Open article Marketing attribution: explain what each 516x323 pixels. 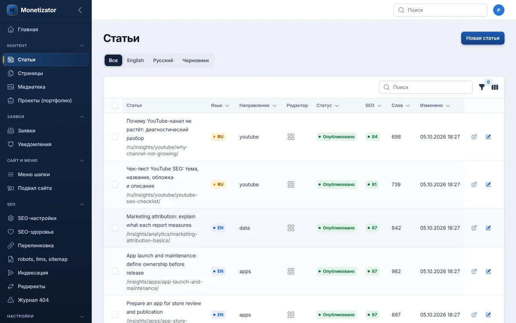coord(161,221)
